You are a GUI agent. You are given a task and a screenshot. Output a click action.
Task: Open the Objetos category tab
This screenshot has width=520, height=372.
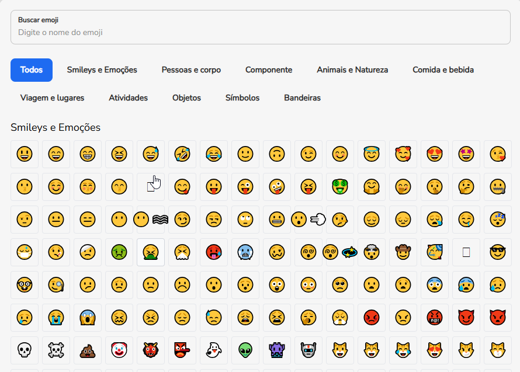tap(187, 98)
